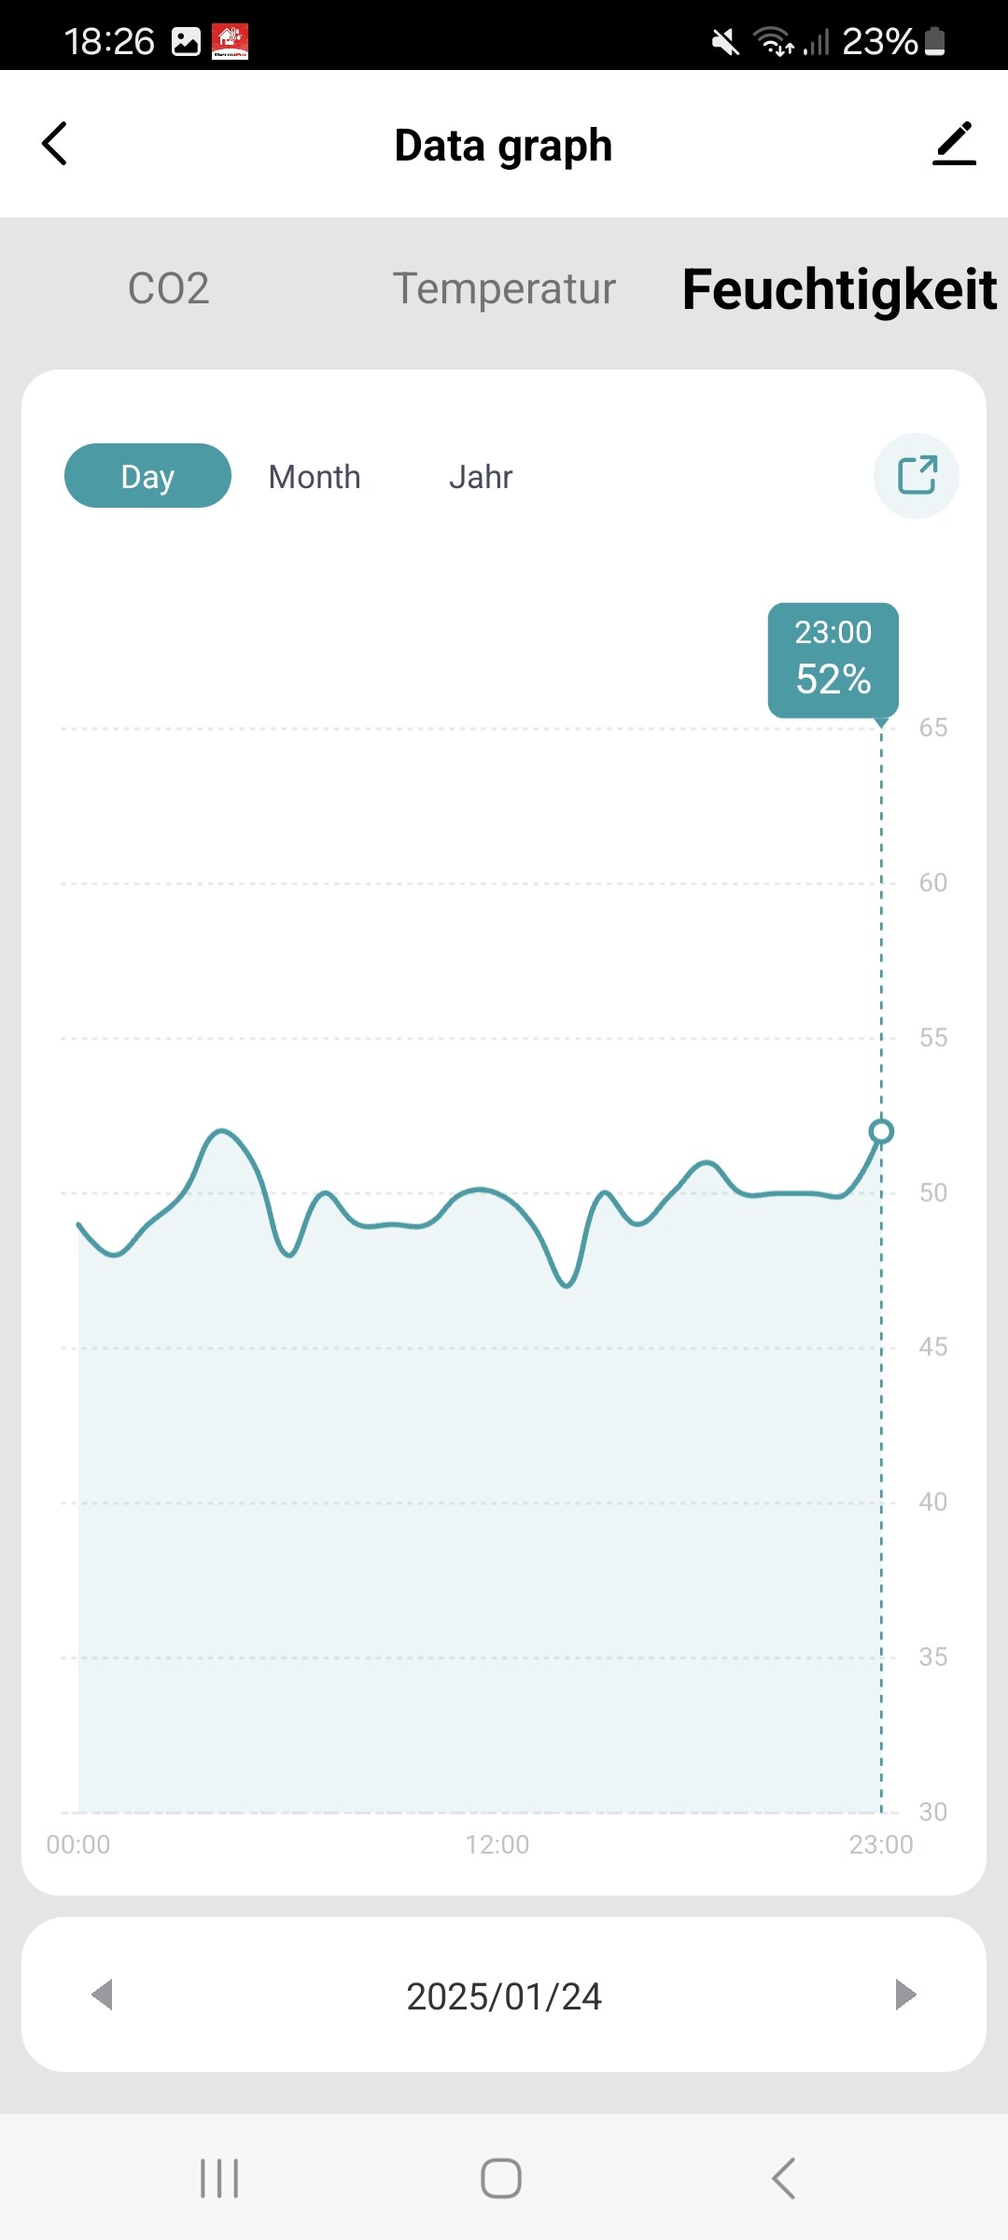Go to previous day arrow
The width and height of the screenshot is (1008, 2240).
coord(103,1995)
